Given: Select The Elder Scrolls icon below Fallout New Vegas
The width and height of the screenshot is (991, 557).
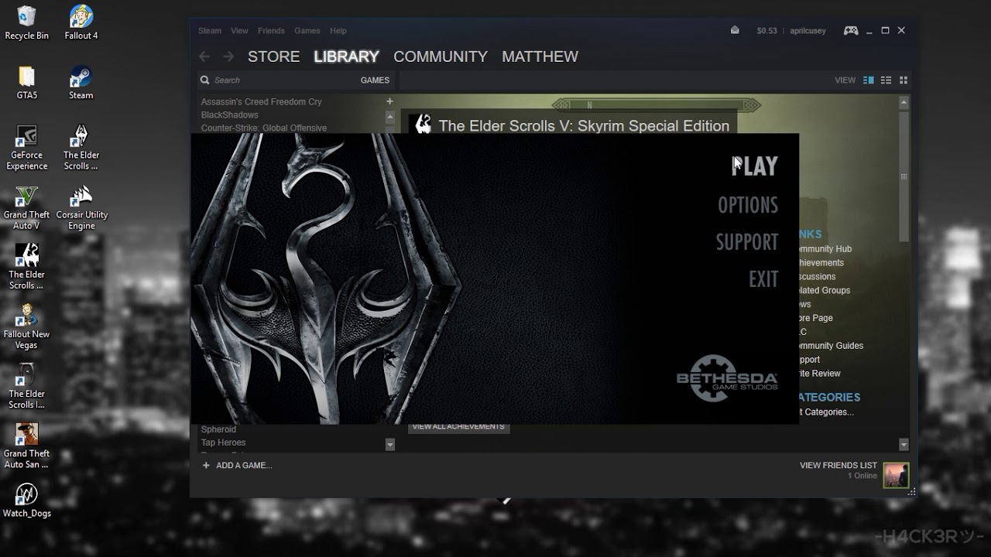Looking at the screenshot, I should coord(26,386).
